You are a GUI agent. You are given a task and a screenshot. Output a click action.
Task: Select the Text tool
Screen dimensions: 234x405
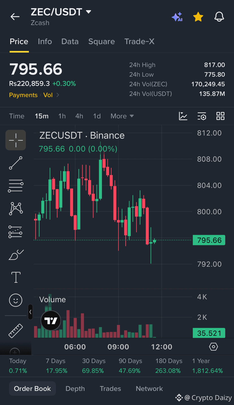pos(16,277)
